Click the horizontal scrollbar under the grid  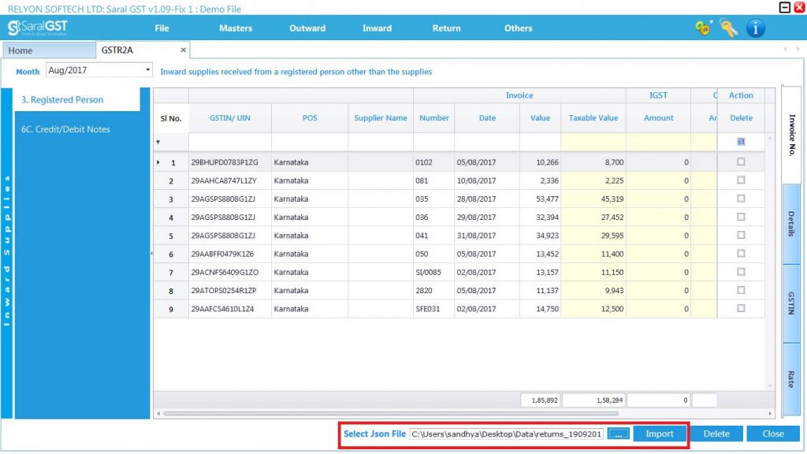(x=391, y=413)
